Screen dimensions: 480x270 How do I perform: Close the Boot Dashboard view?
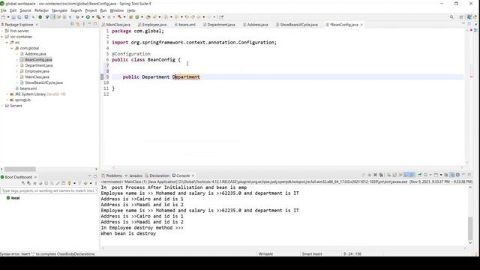click(35, 177)
